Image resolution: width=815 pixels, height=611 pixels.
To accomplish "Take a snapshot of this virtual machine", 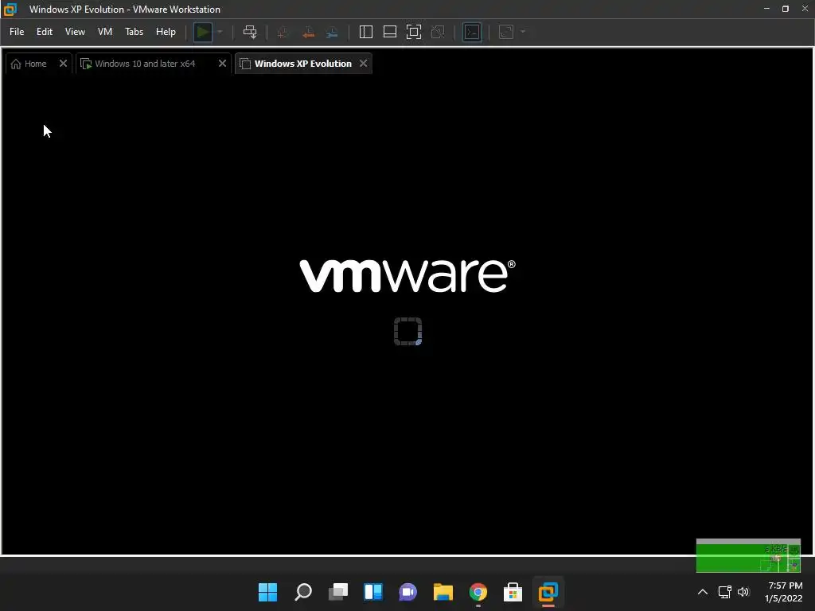I will tap(283, 32).
